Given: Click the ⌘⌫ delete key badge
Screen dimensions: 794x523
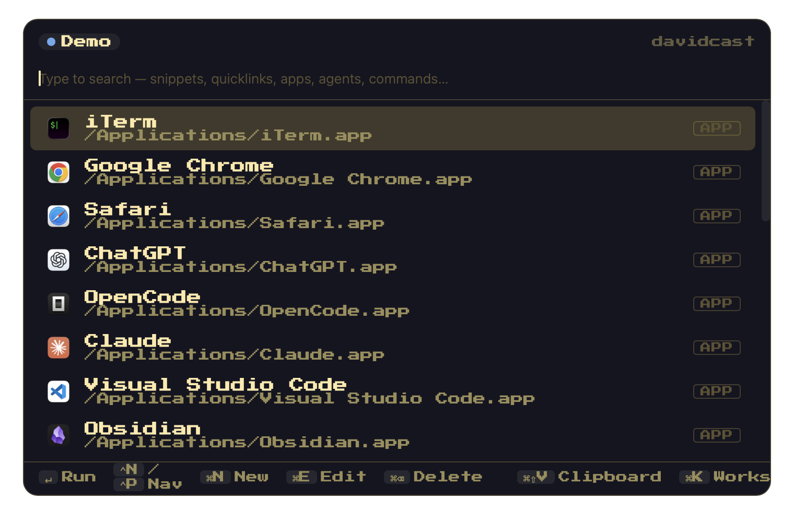Looking at the screenshot, I should coord(397,478).
